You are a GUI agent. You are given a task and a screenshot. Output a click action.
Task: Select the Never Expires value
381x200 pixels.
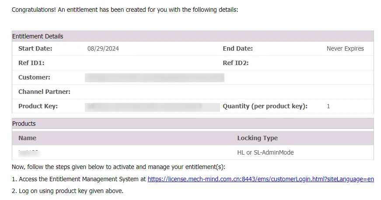345,48
